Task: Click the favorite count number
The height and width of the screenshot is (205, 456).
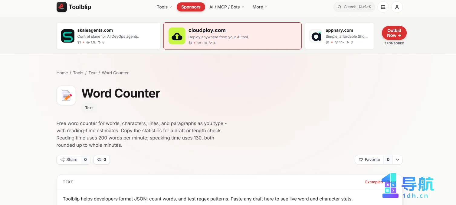Action: [x=388, y=160]
